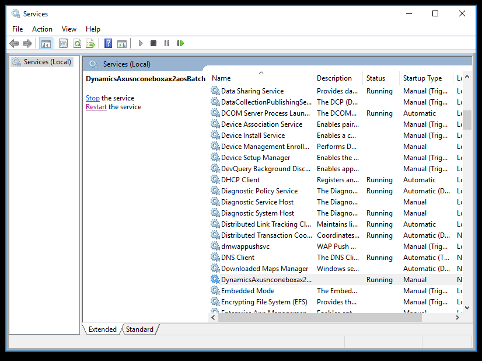482x361 pixels.
Task: Click the Restart Service toolbar icon
Action: tap(181, 43)
